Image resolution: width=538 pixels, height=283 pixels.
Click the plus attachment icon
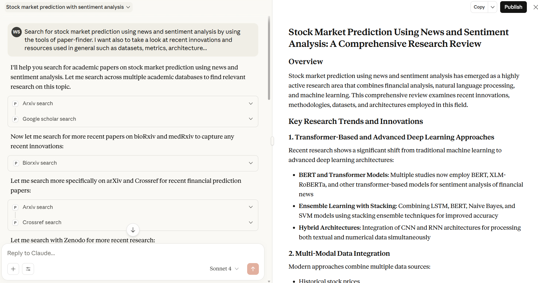tap(13, 269)
